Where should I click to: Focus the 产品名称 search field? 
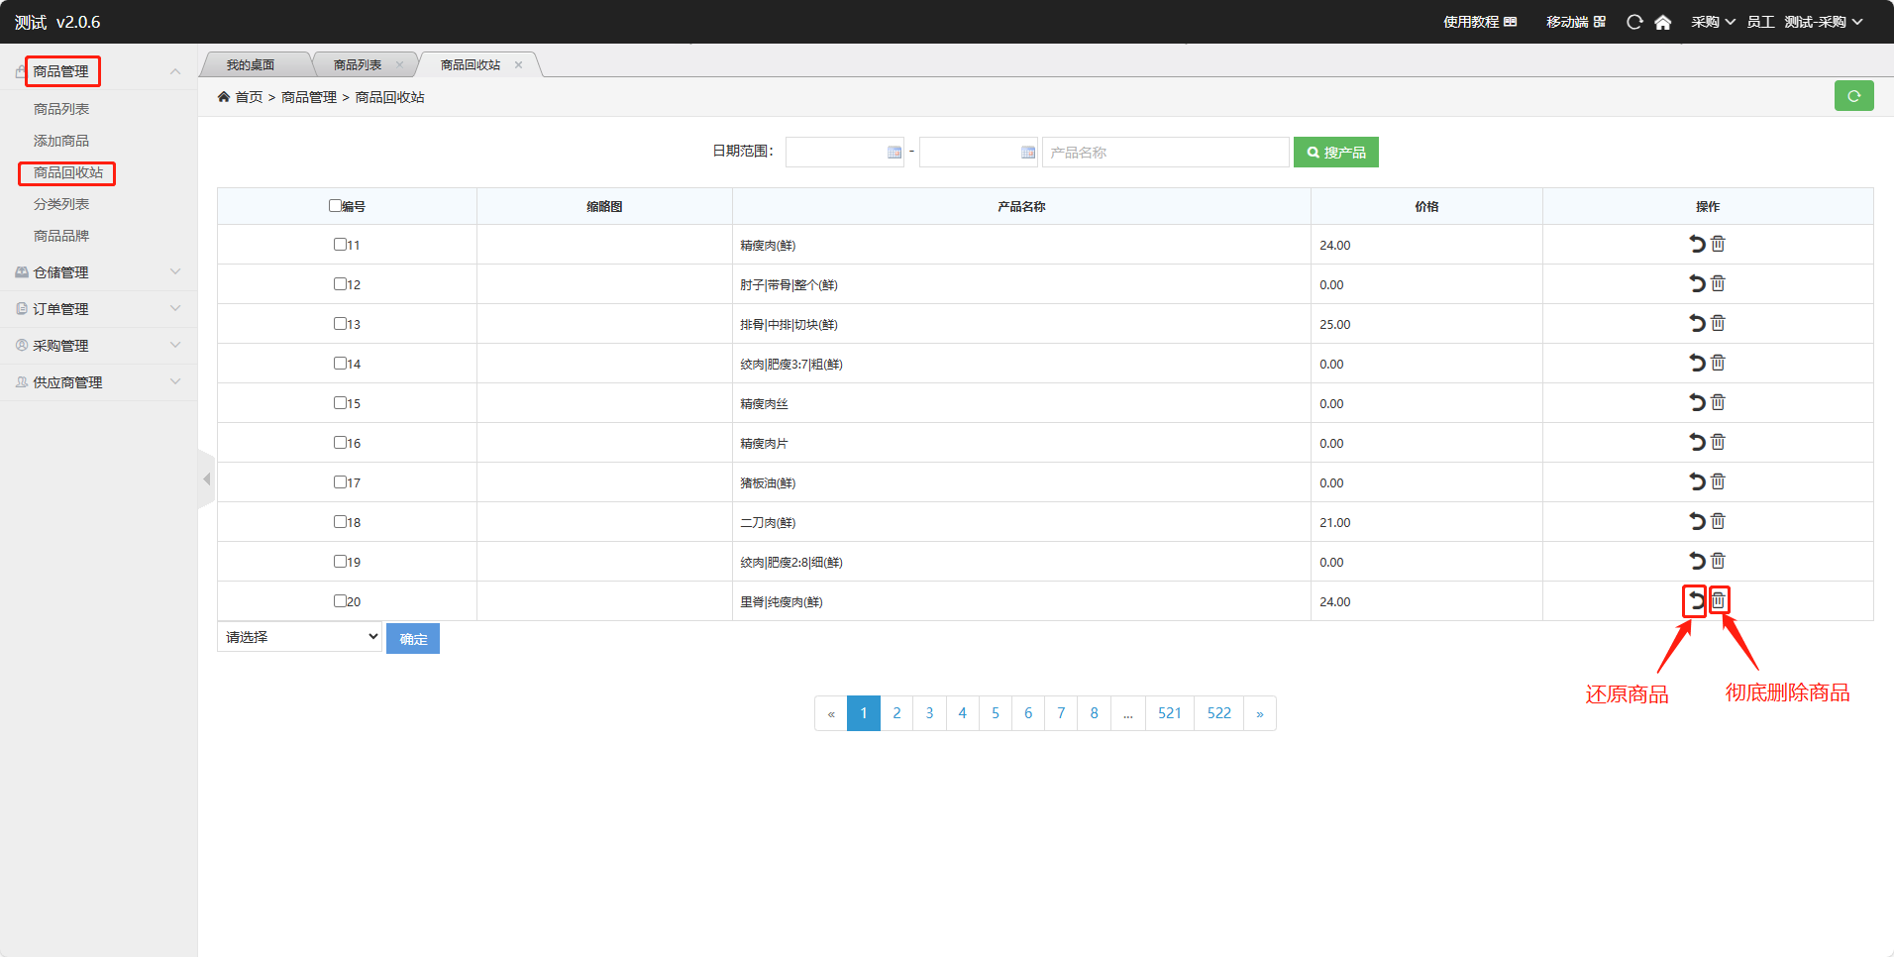[1165, 153]
